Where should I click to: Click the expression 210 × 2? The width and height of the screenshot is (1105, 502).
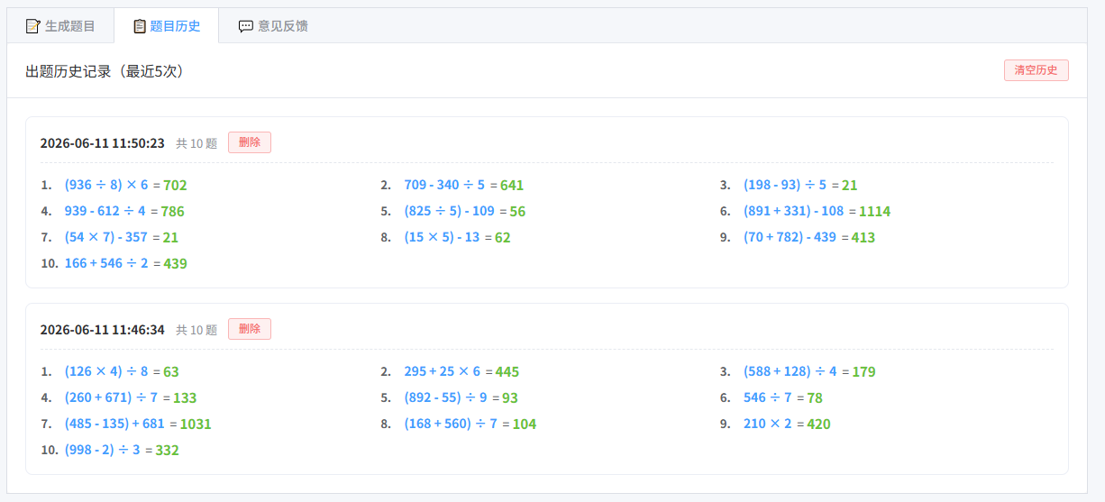[768, 424]
